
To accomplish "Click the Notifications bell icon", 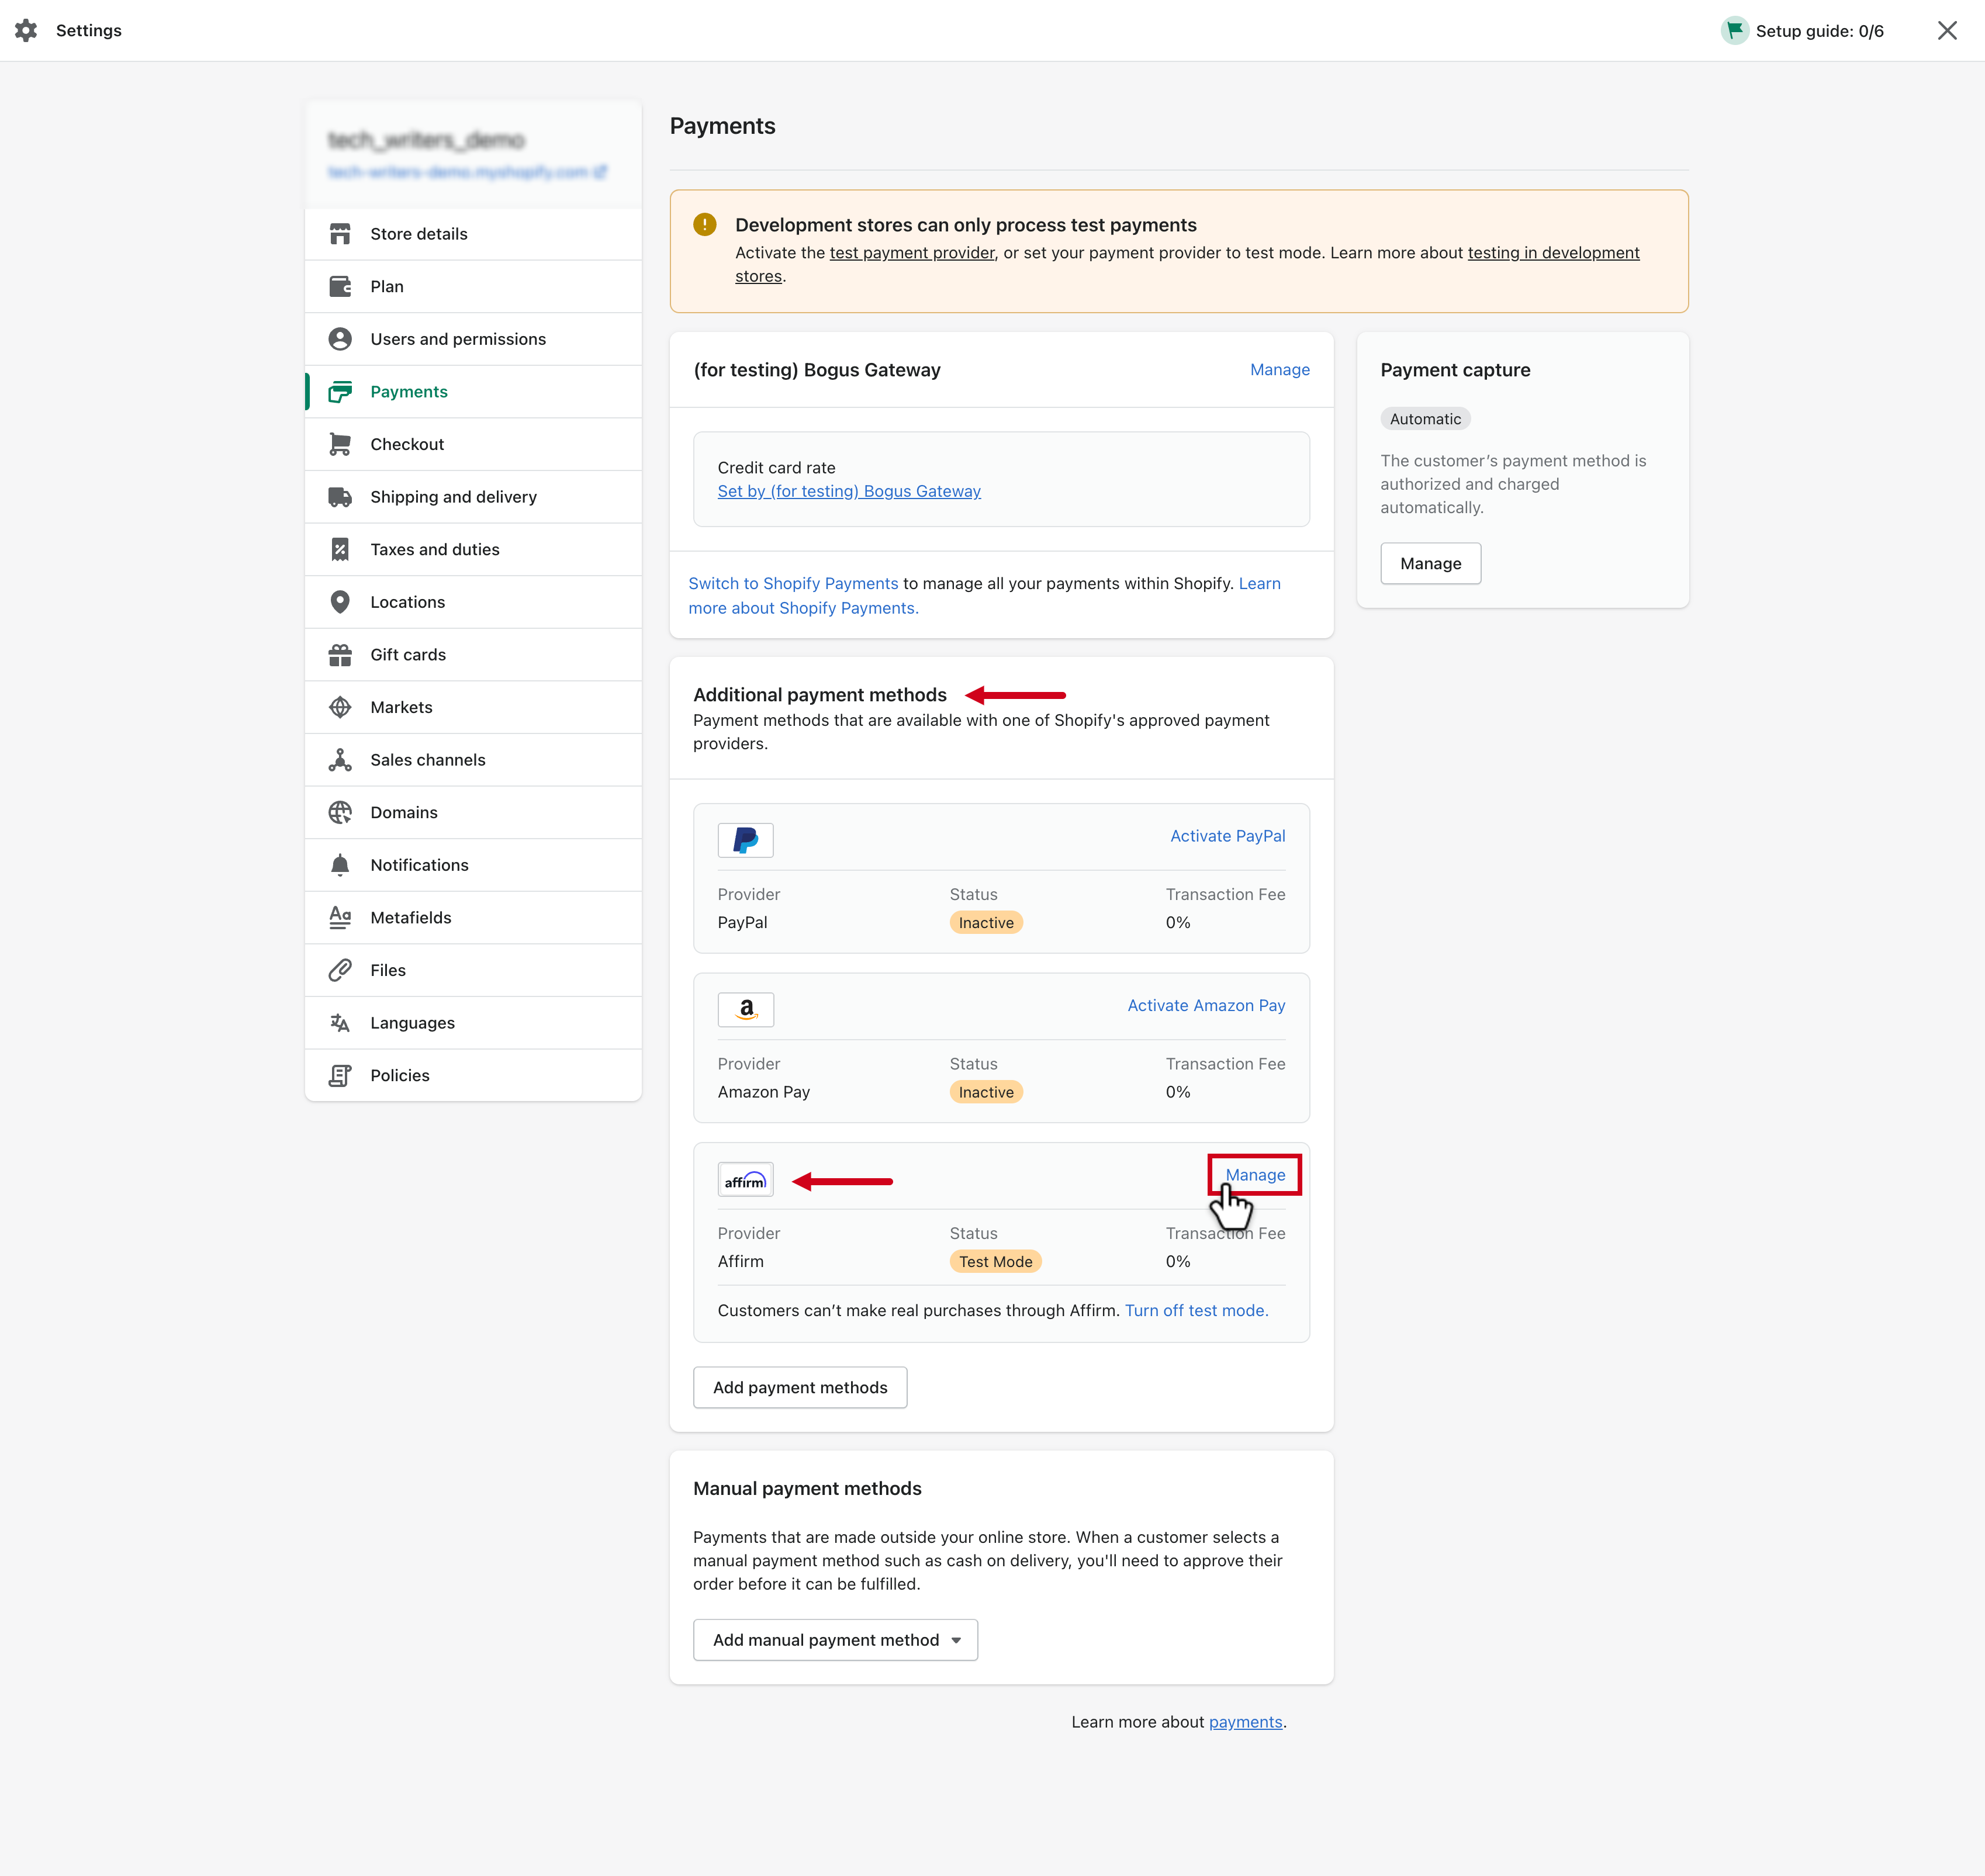I will [x=340, y=865].
